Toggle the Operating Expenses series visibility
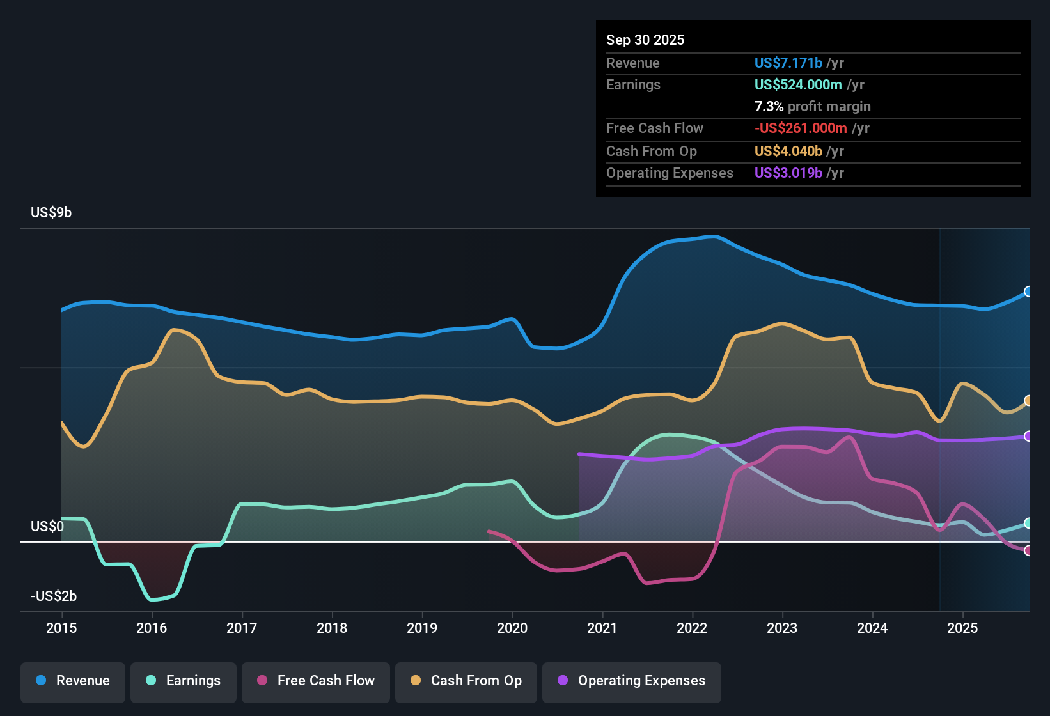1050x716 pixels. (x=631, y=681)
